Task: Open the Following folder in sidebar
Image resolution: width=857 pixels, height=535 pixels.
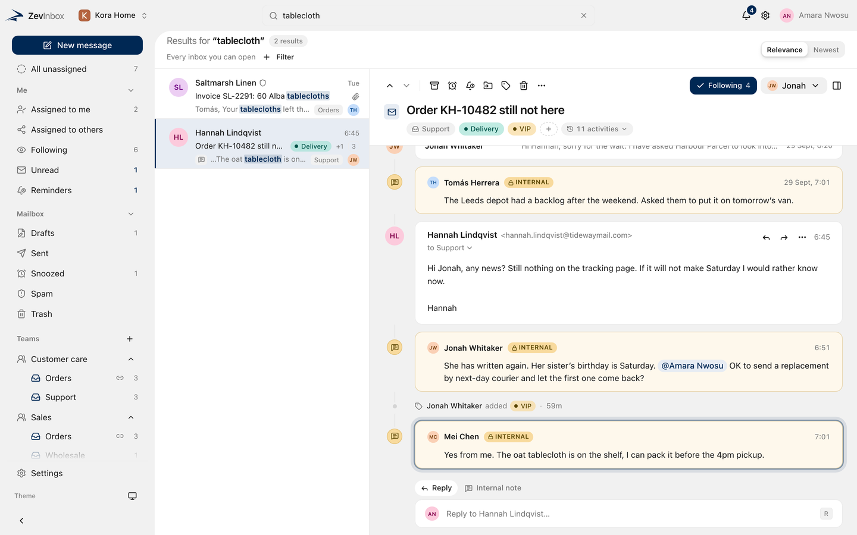Action: [x=77, y=150]
